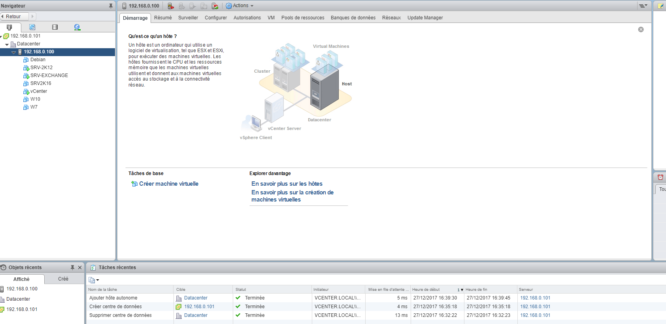Click the Nom de la tâche column header
The height and width of the screenshot is (324, 666).
tap(130, 290)
